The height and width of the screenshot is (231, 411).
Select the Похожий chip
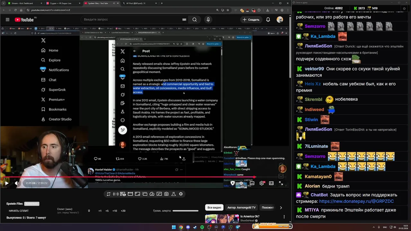268,208
